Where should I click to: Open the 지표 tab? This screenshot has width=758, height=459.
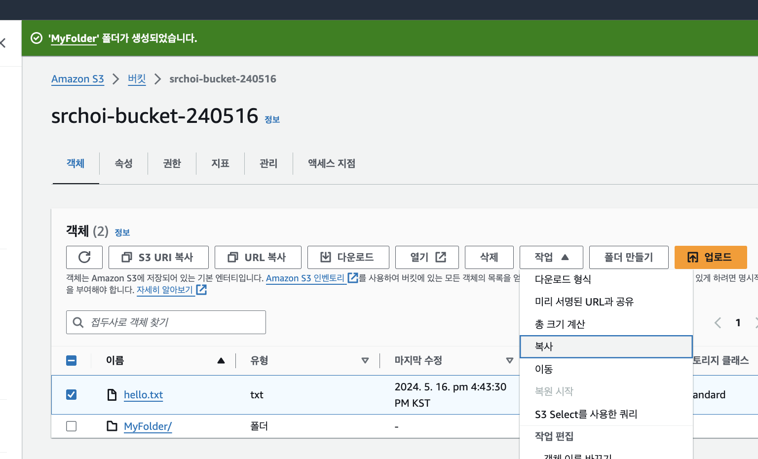tap(220, 163)
